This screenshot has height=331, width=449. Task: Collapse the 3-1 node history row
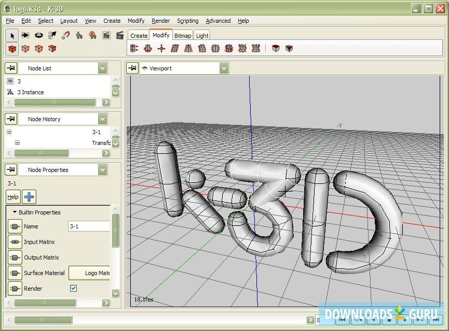pyautogui.click(x=9, y=132)
